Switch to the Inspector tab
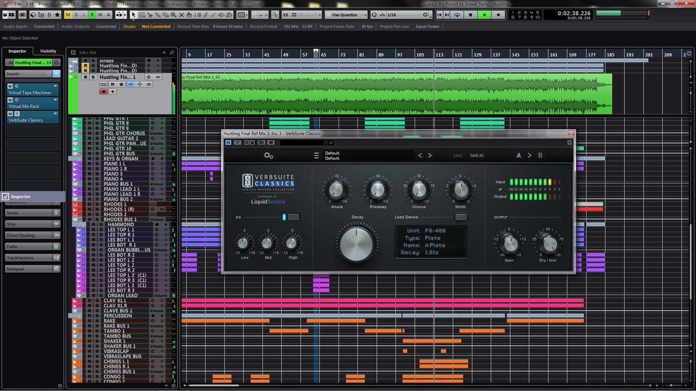This screenshot has width=696, height=391. [x=17, y=51]
